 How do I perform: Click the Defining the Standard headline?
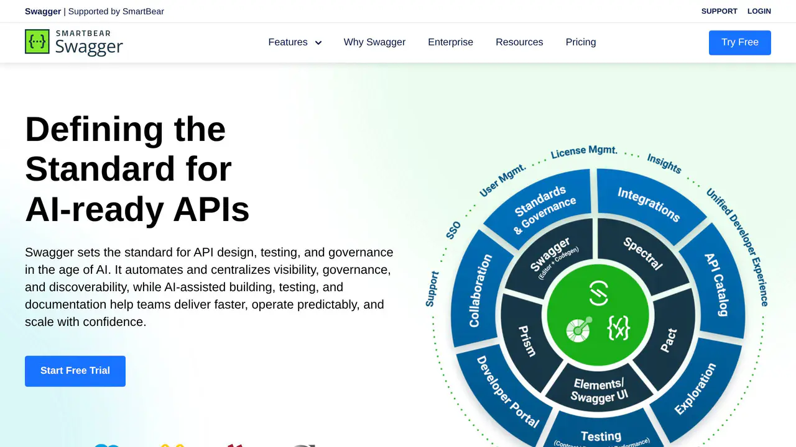tap(137, 169)
